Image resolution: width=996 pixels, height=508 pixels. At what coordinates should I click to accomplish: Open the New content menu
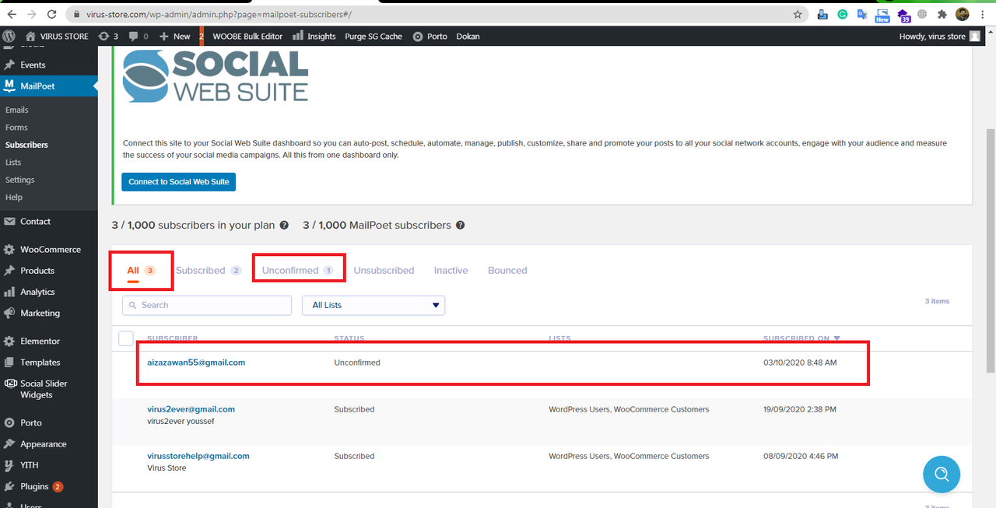tap(174, 36)
